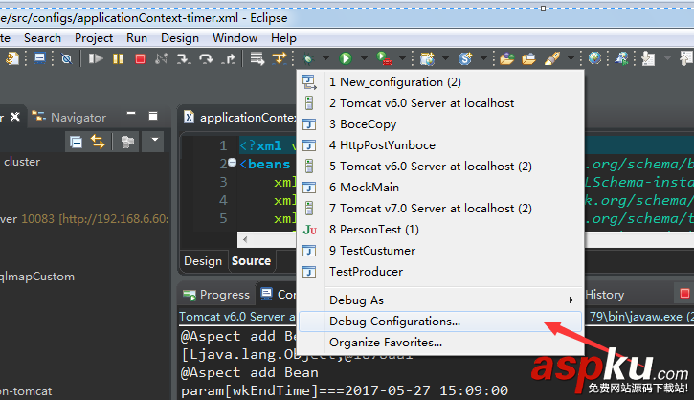Click the Skip All Breakpoints toolbar icon
The width and height of the screenshot is (694, 400).
point(66,58)
